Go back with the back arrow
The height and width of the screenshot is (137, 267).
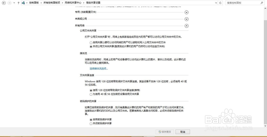[3, 3]
